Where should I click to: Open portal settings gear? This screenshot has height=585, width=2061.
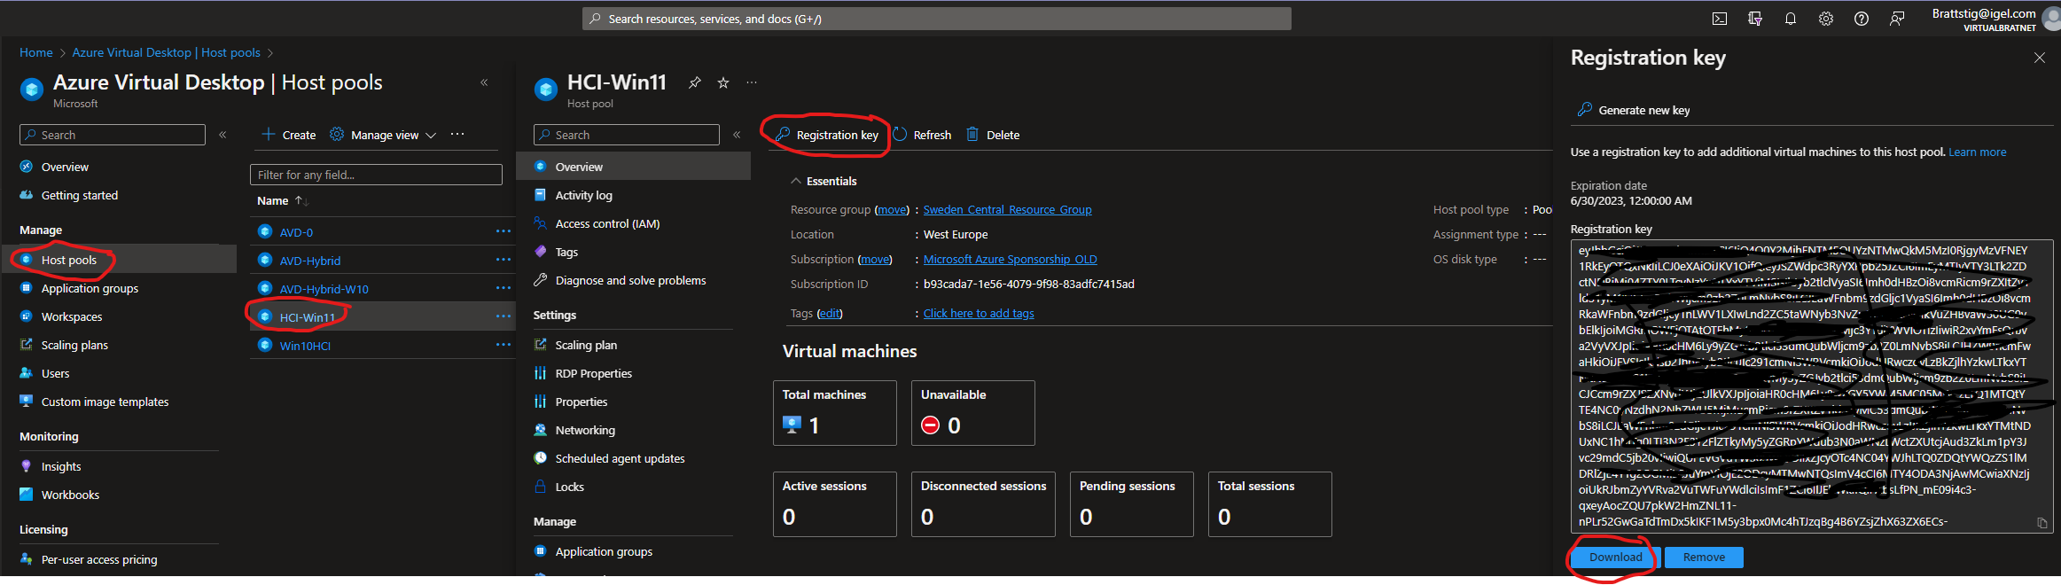pos(1825,19)
